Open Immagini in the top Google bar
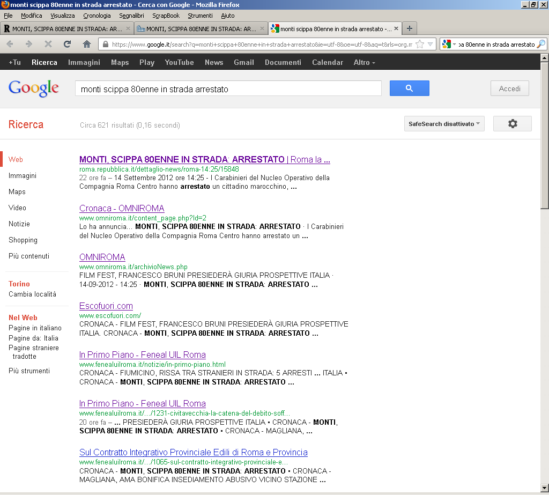 click(84, 62)
